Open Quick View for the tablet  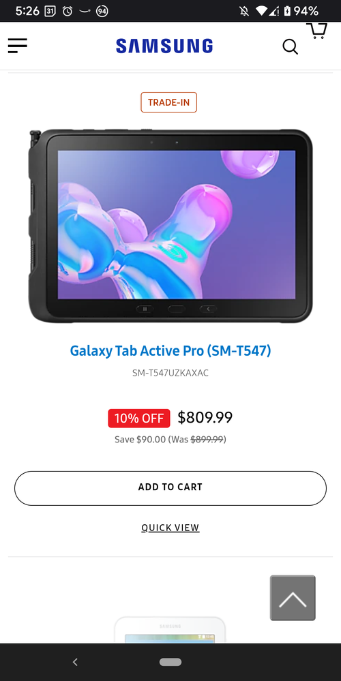(x=170, y=528)
